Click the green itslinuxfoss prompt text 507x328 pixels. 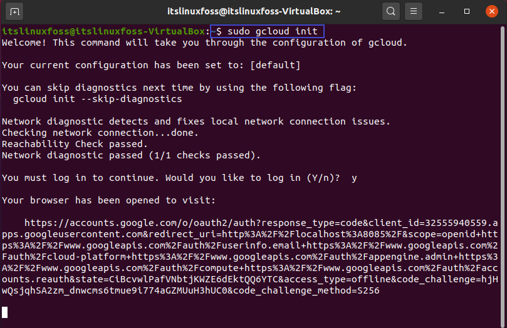click(103, 31)
